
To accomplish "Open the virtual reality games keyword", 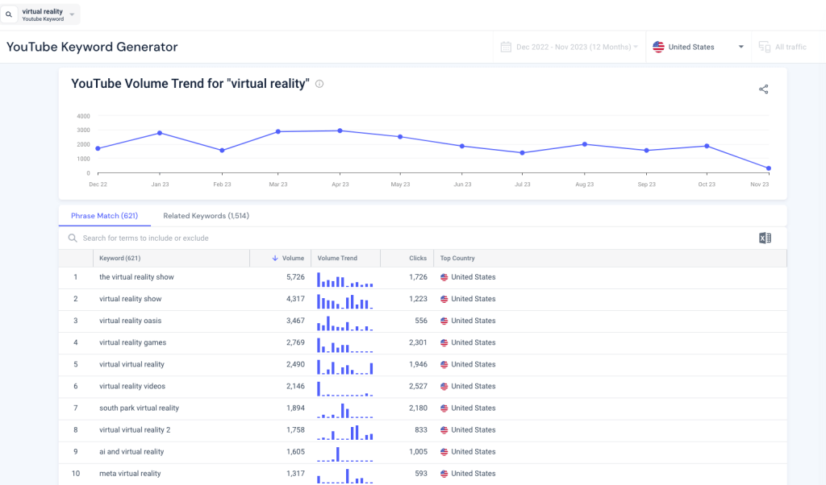I will tap(132, 342).
